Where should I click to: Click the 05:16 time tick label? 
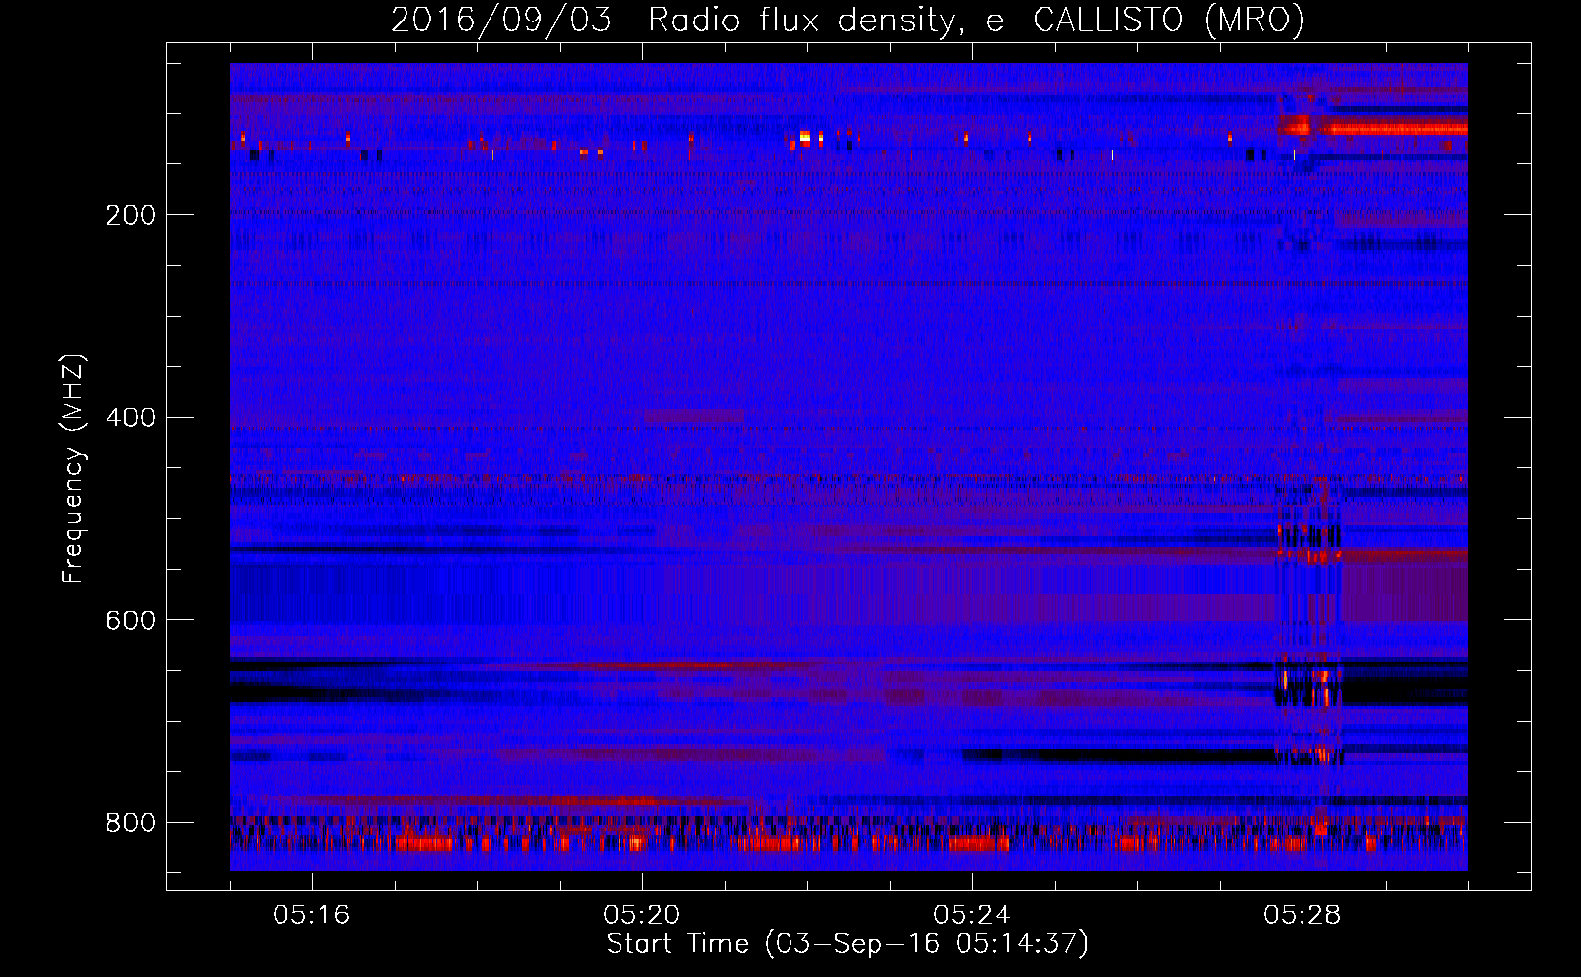click(x=312, y=915)
